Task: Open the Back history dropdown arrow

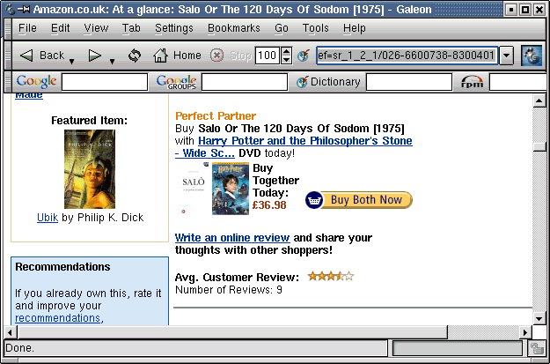Action: point(71,62)
